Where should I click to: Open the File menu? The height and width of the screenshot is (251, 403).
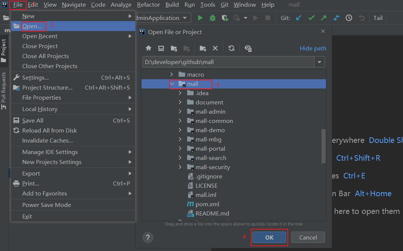click(x=18, y=5)
